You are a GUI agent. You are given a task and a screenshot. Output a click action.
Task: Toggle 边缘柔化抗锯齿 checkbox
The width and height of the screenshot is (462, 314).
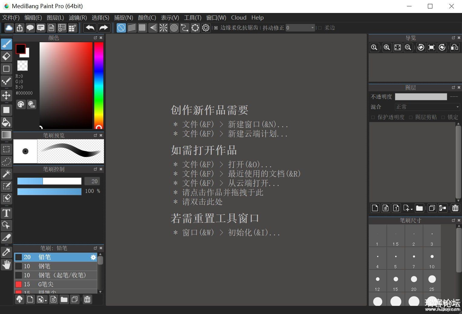point(216,28)
